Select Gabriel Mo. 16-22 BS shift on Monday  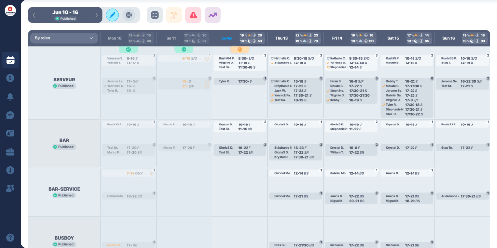pos(128,196)
